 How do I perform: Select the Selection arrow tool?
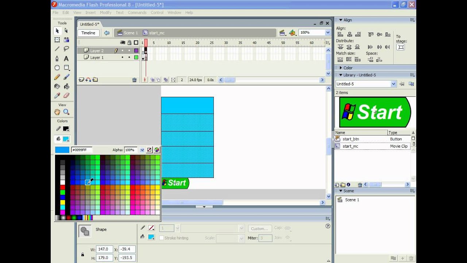tap(57, 30)
